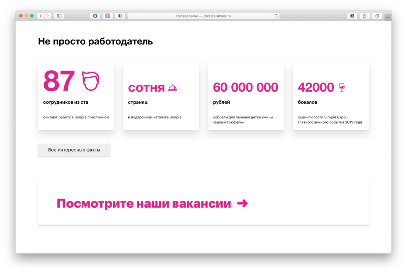This screenshot has width=407, height=274.
Task: Open the blue password manager extension
Action: point(95,16)
